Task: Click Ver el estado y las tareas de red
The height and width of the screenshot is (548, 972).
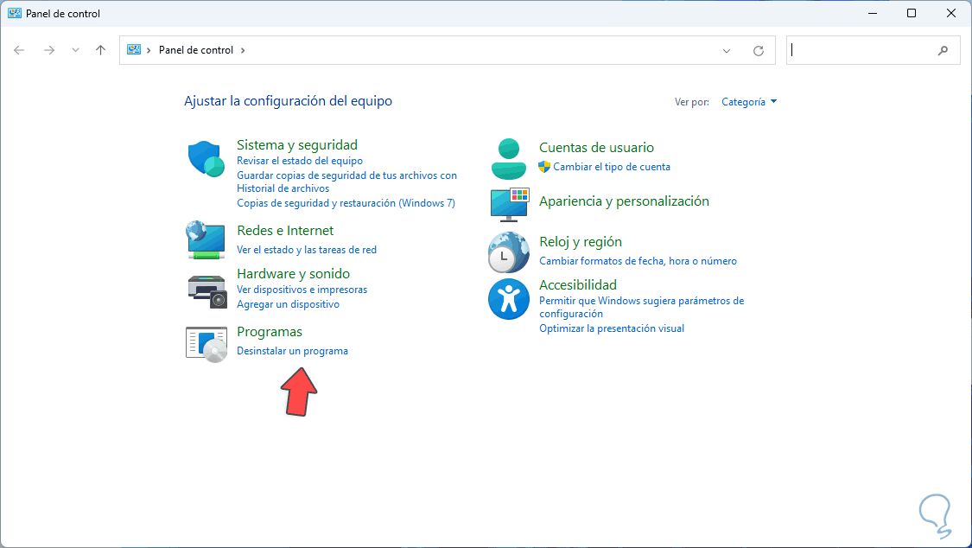Action: (306, 250)
